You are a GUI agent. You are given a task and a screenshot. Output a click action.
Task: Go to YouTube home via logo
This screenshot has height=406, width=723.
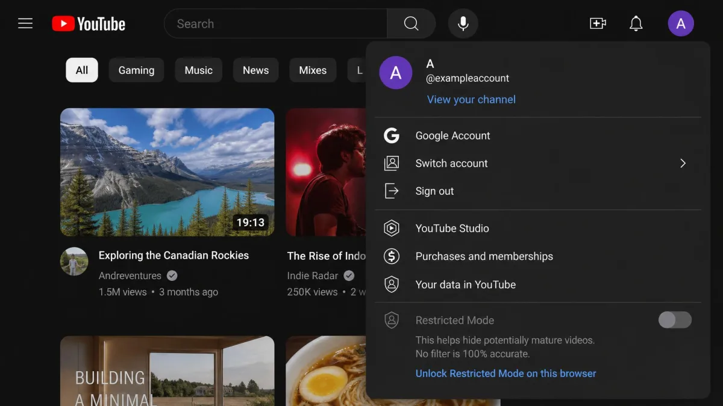(89, 23)
